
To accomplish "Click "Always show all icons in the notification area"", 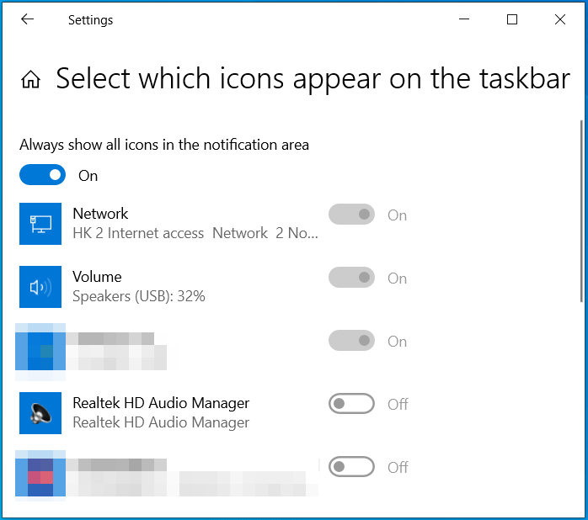I will pos(164,145).
